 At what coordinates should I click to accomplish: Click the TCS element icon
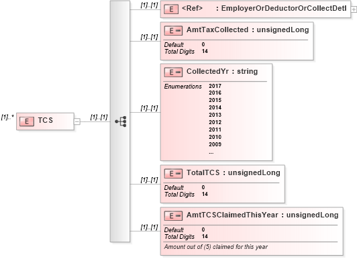[27, 121]
